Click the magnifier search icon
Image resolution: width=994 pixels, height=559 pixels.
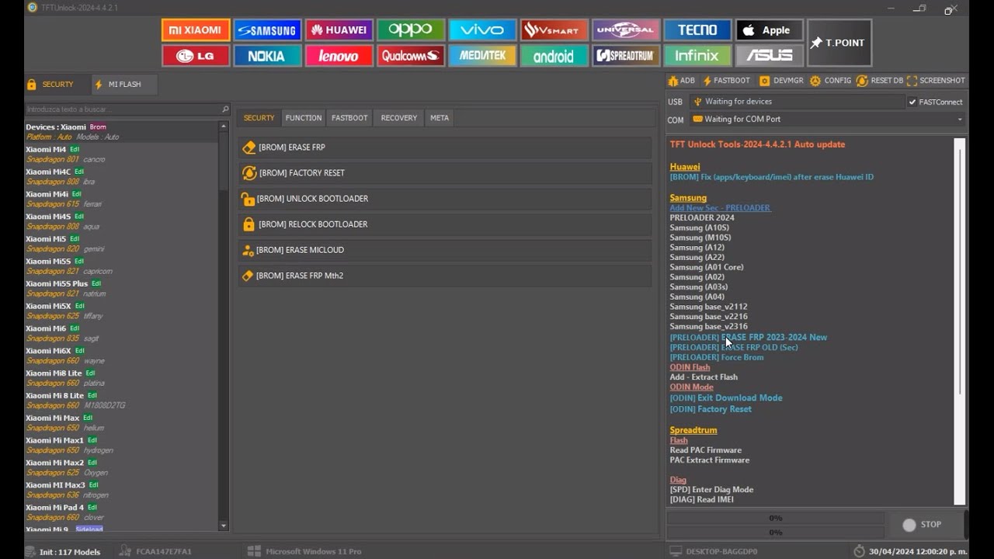click(225, 109)
